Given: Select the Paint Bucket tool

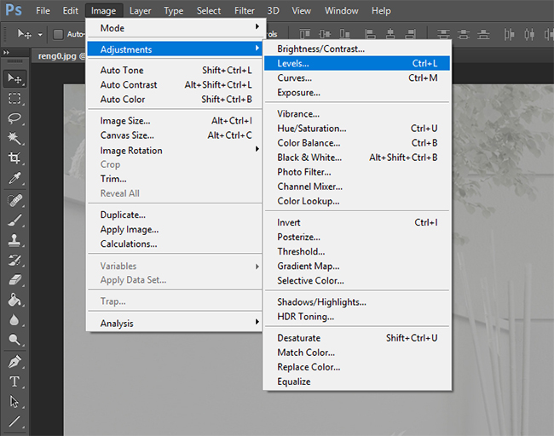Looking at the screenshot, I should point(14,300).
